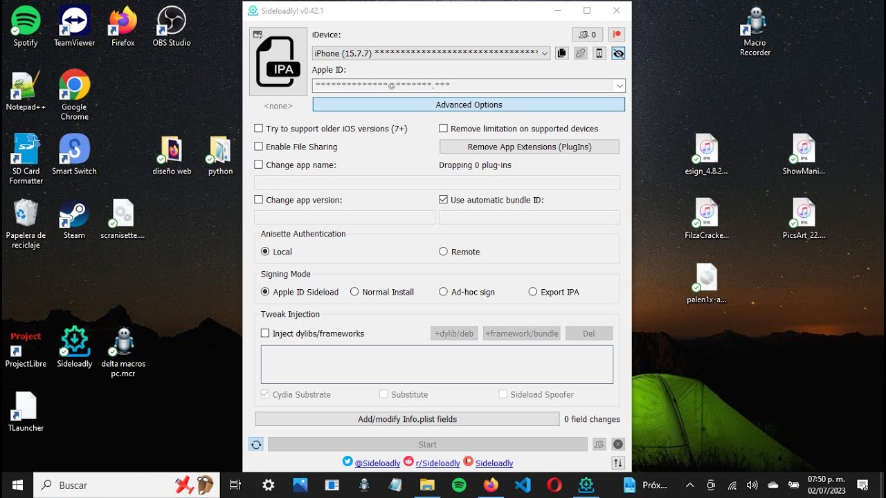Uncheck Use automatic bundle ID
886x498 pixels.
tap(443, 199)
